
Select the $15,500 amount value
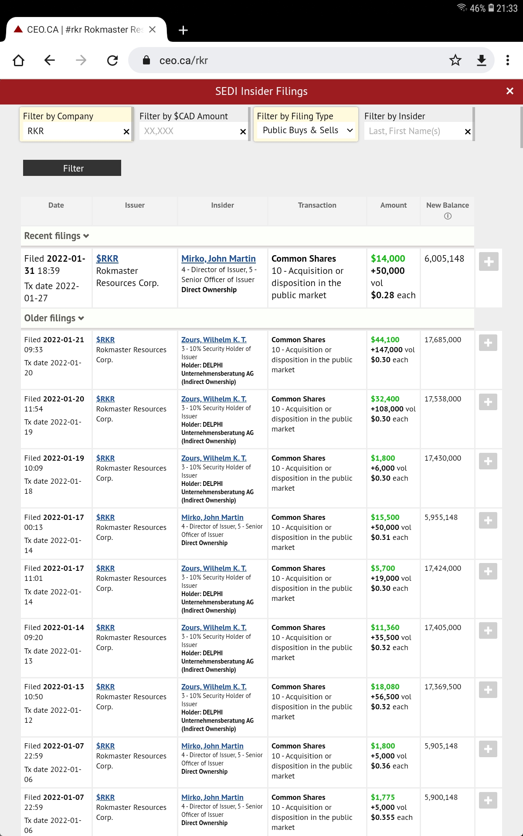click(x=385, y=517)
